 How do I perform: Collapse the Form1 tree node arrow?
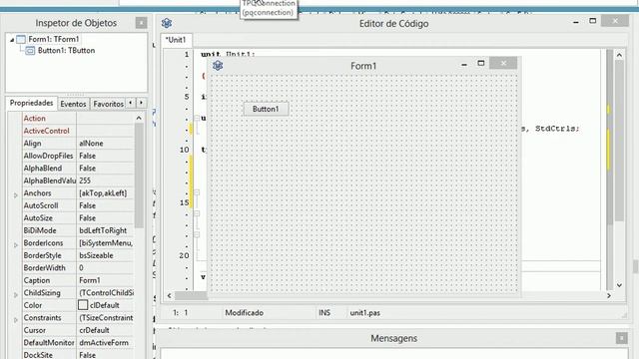[x=12, y=40]
